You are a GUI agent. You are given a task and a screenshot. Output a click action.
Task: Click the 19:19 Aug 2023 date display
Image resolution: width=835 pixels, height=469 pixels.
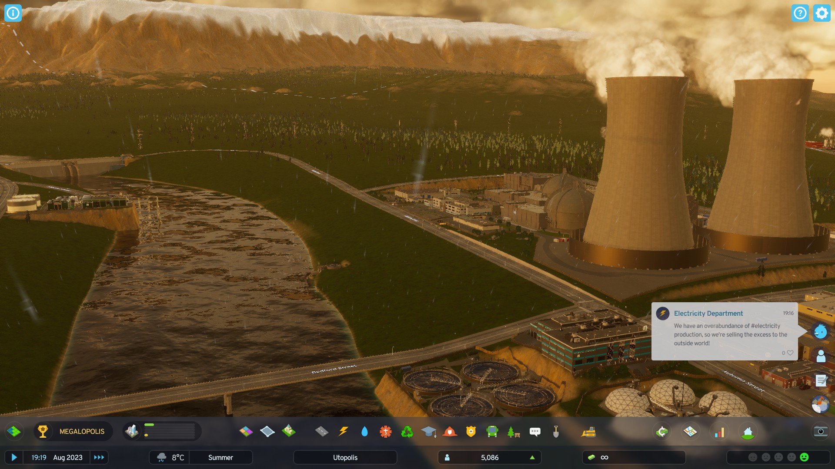[x=57, y=457]
